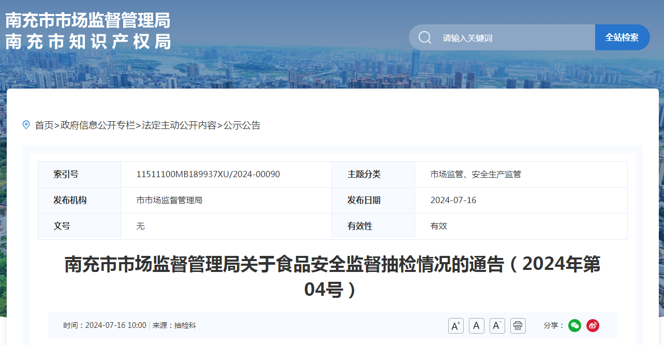Select index number 11511100MB189937XU/2024-00090

coord(208,175)
